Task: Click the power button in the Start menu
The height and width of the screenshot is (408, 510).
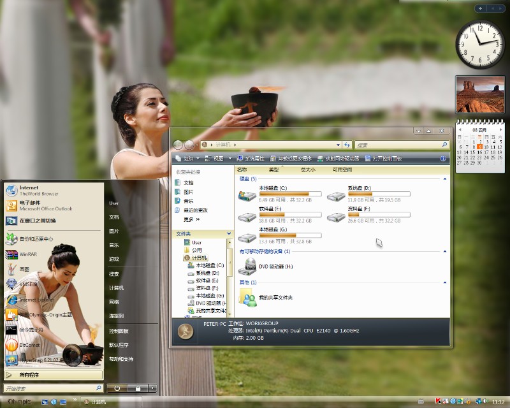Action: tap(117, 388)
